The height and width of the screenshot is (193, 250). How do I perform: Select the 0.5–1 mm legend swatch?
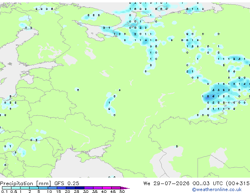(x=16, y=188)
